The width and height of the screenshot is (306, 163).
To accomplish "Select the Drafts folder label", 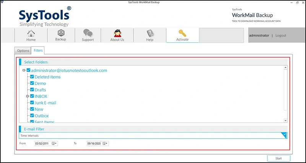I will [41, 90].
